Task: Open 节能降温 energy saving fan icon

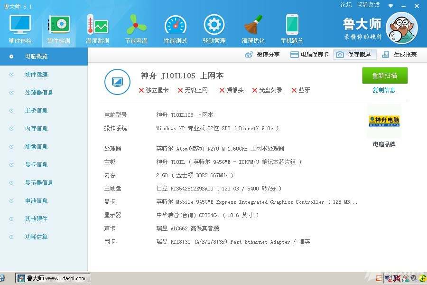Action: (x=136, y=28)
